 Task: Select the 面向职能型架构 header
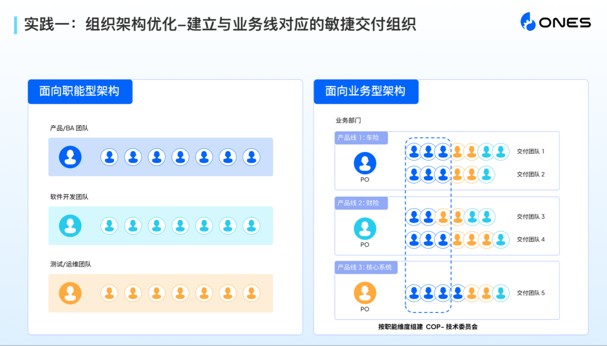point(80,91)
